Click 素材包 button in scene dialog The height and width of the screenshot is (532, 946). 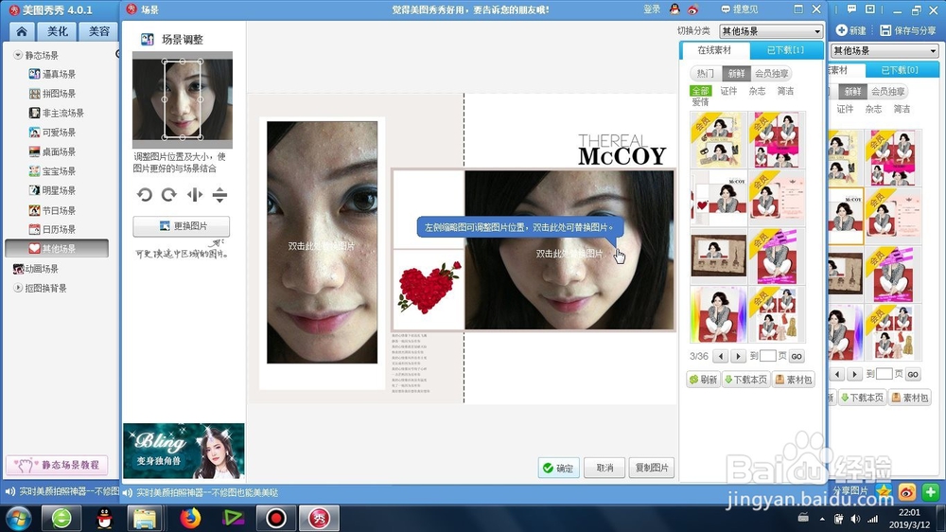pyautogui.click(x=794, y=380)
